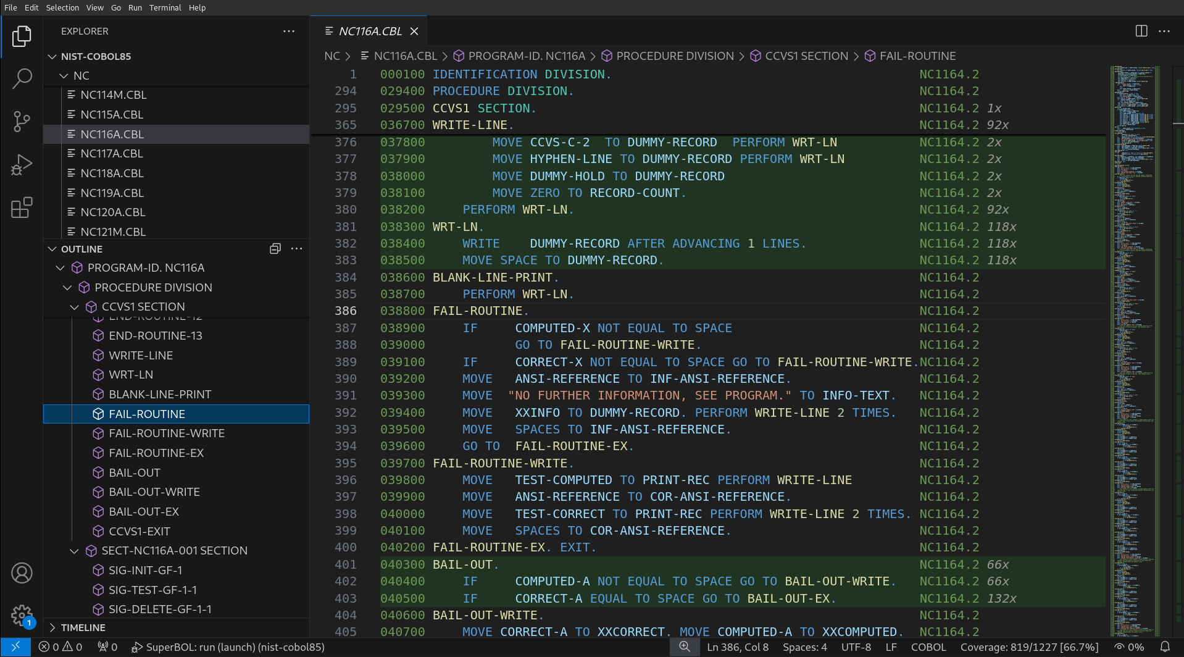Click the Split Editor Right icon
This screenshot has width=1184, height=657.
tap(1141, 31)
